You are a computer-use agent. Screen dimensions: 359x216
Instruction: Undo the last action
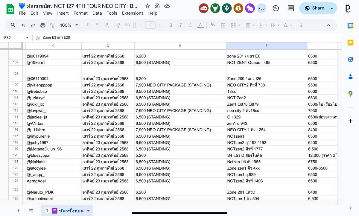[23, 25]
